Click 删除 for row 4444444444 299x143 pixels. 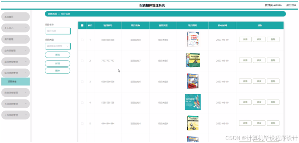273,123
